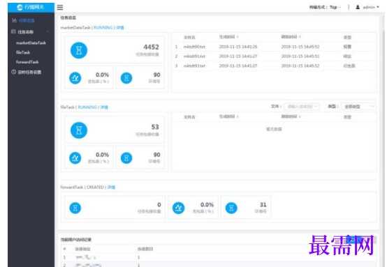Click first row in user access records
Viewport: 387px width, 267px height.
[219, 257]
